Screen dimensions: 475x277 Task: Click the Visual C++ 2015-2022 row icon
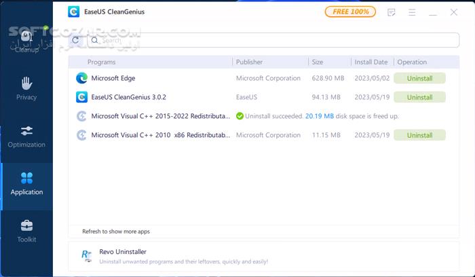(82, 116)
